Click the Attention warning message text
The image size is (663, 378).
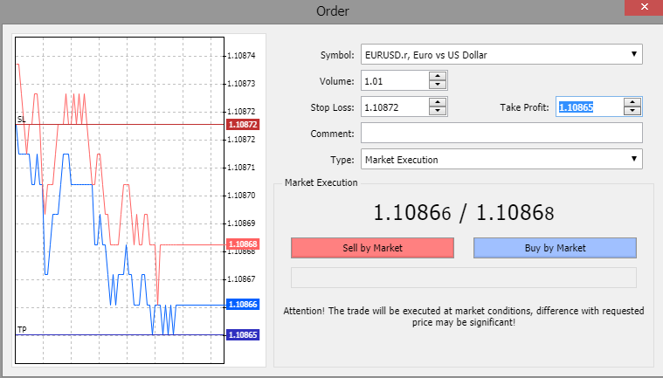click(464, 316)
